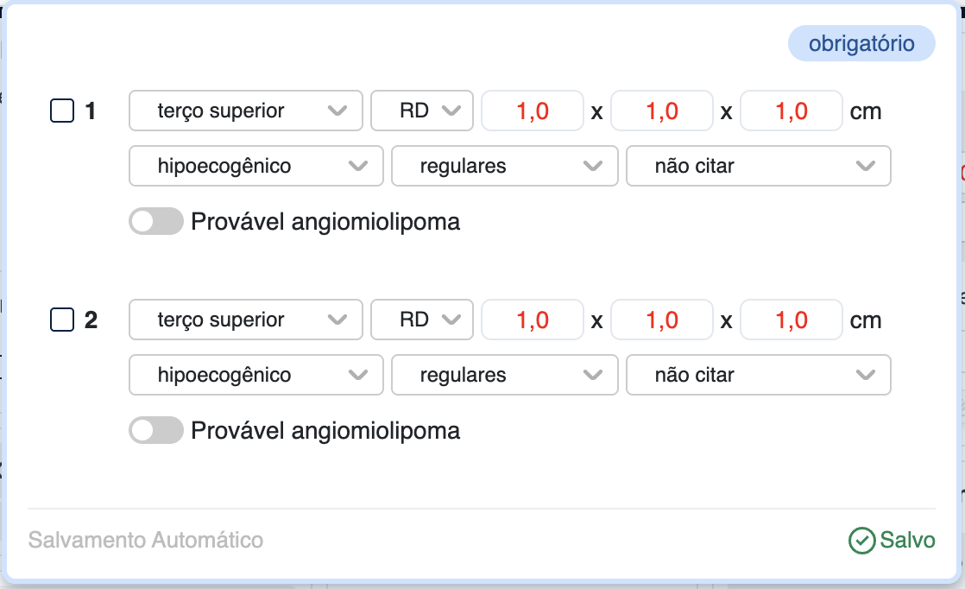Expand item 2 hipoecogênico dropdown
Screen dimensions: 965x589
[x=255, y=375]
